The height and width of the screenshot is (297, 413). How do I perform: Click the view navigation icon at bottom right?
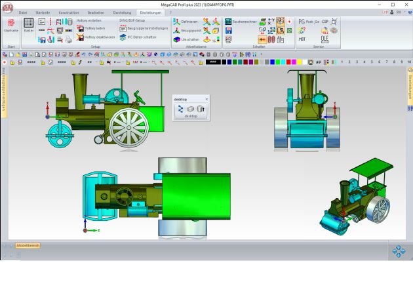pos(399,251)
